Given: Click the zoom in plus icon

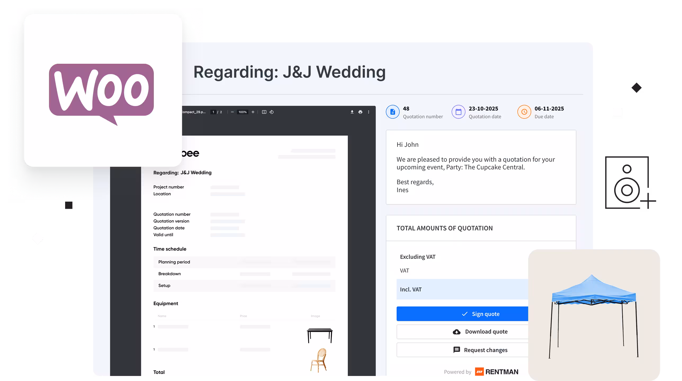Looking at the screenshot, I should pos(253,112).
